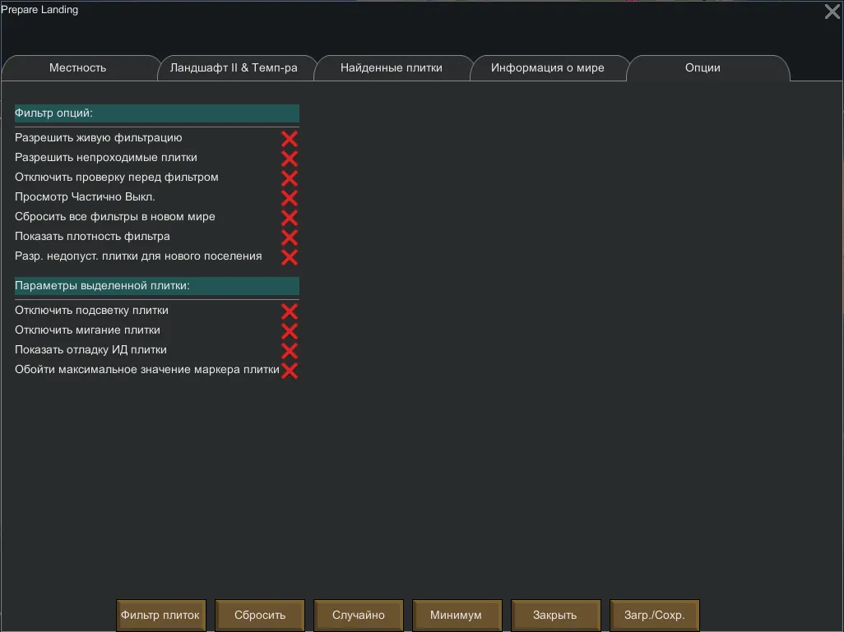Click the "Фильтр плиток" button

coord(160,616)
